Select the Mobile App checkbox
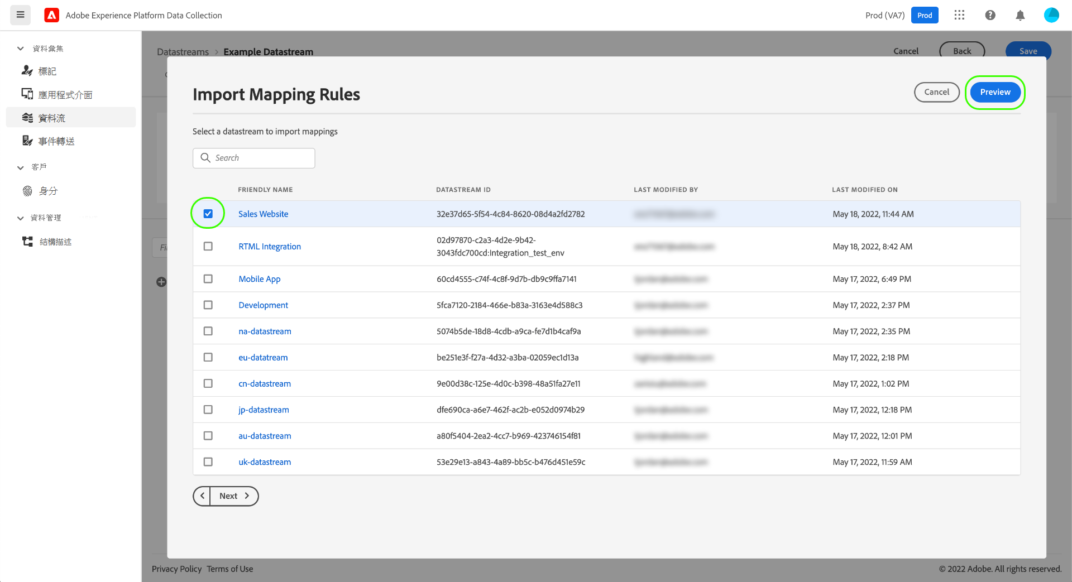Viewport: 1072px width, 582px height. click(x=208, y=279)
